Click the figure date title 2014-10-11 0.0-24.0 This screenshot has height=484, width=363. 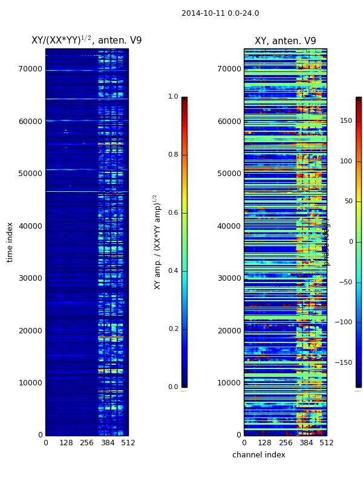point(220,13)
